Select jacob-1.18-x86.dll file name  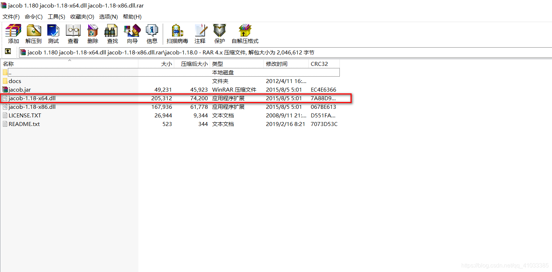click(x=32, y=107)
